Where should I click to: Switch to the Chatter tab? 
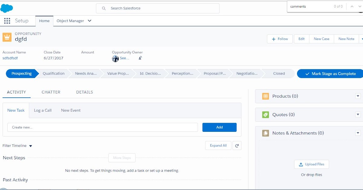pos(51,92)
